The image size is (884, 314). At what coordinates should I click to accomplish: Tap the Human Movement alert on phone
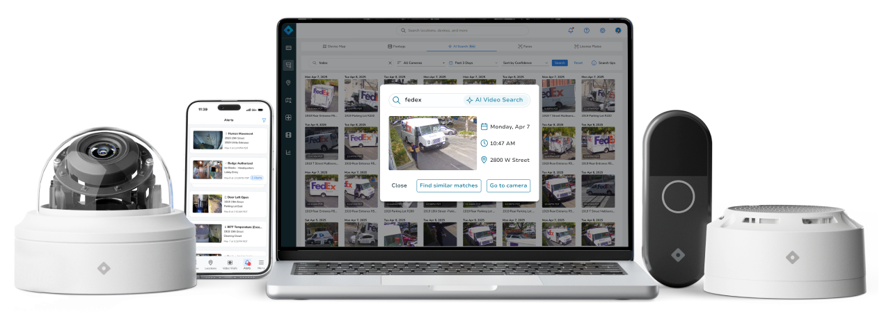click(x=228, y=140)
